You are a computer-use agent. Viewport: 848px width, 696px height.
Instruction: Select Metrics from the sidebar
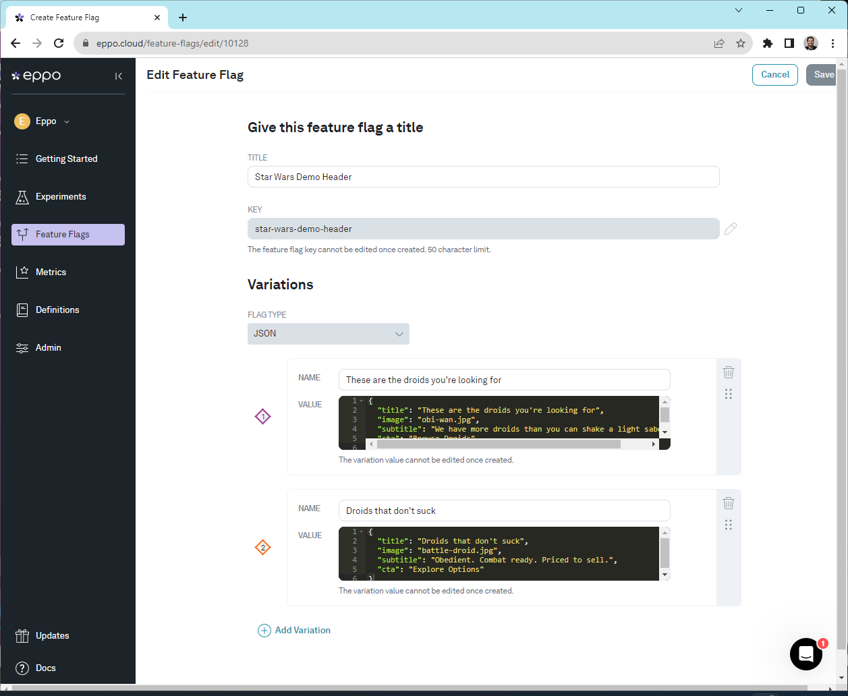click(51, 272)
